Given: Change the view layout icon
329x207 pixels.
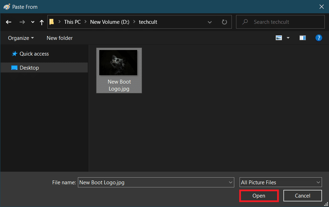Looking at the screenshot, I should [278, 38].
